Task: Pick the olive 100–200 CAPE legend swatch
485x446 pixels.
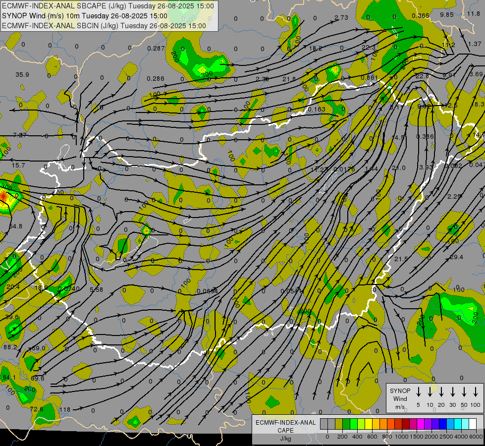Action: pos(339,424)
